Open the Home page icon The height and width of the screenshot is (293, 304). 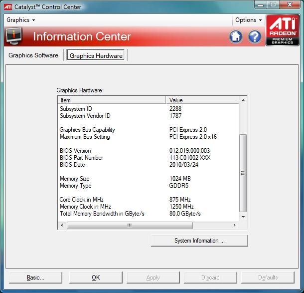236,36
